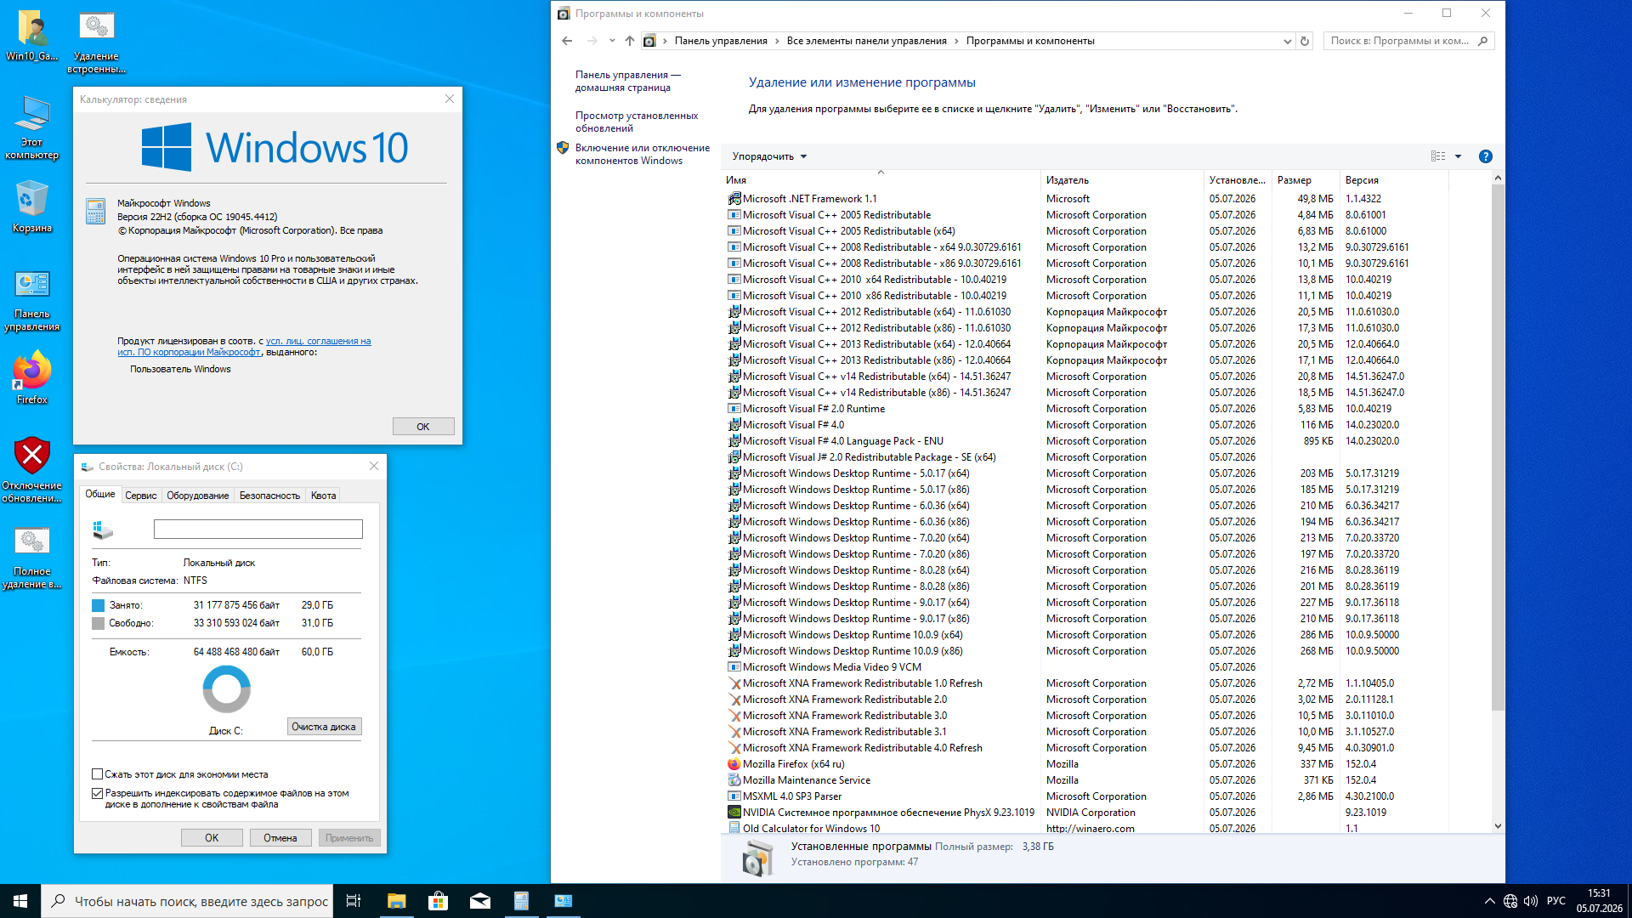The image size is (1632, 918).
Task: Switch to the Сервис tab
Action: 141,496
